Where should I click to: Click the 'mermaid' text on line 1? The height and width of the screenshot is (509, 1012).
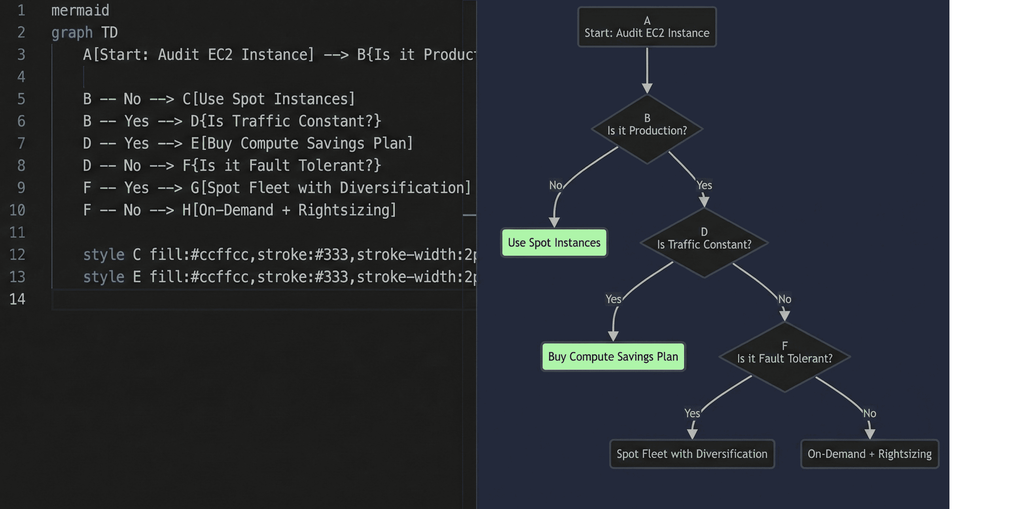(x=80, y=10)
